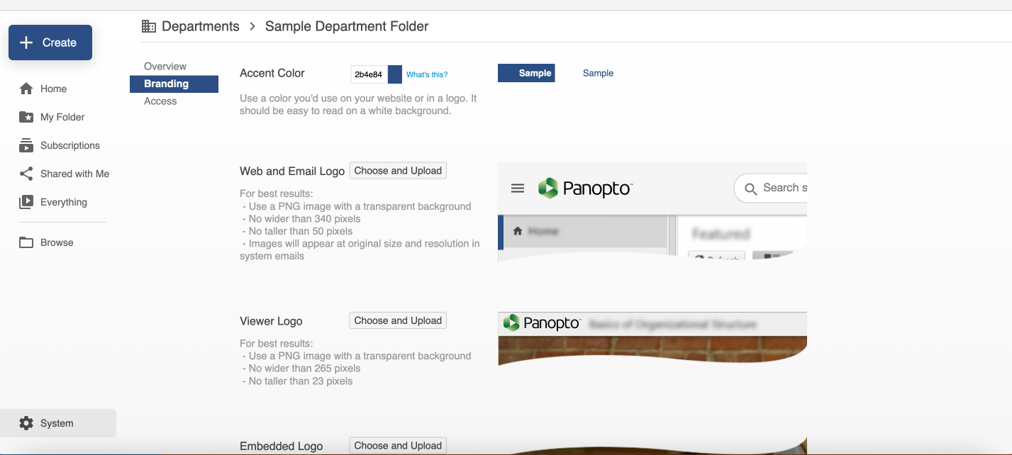
Task: Click the search magnifier icon in preview
Action: pos(750,189)
